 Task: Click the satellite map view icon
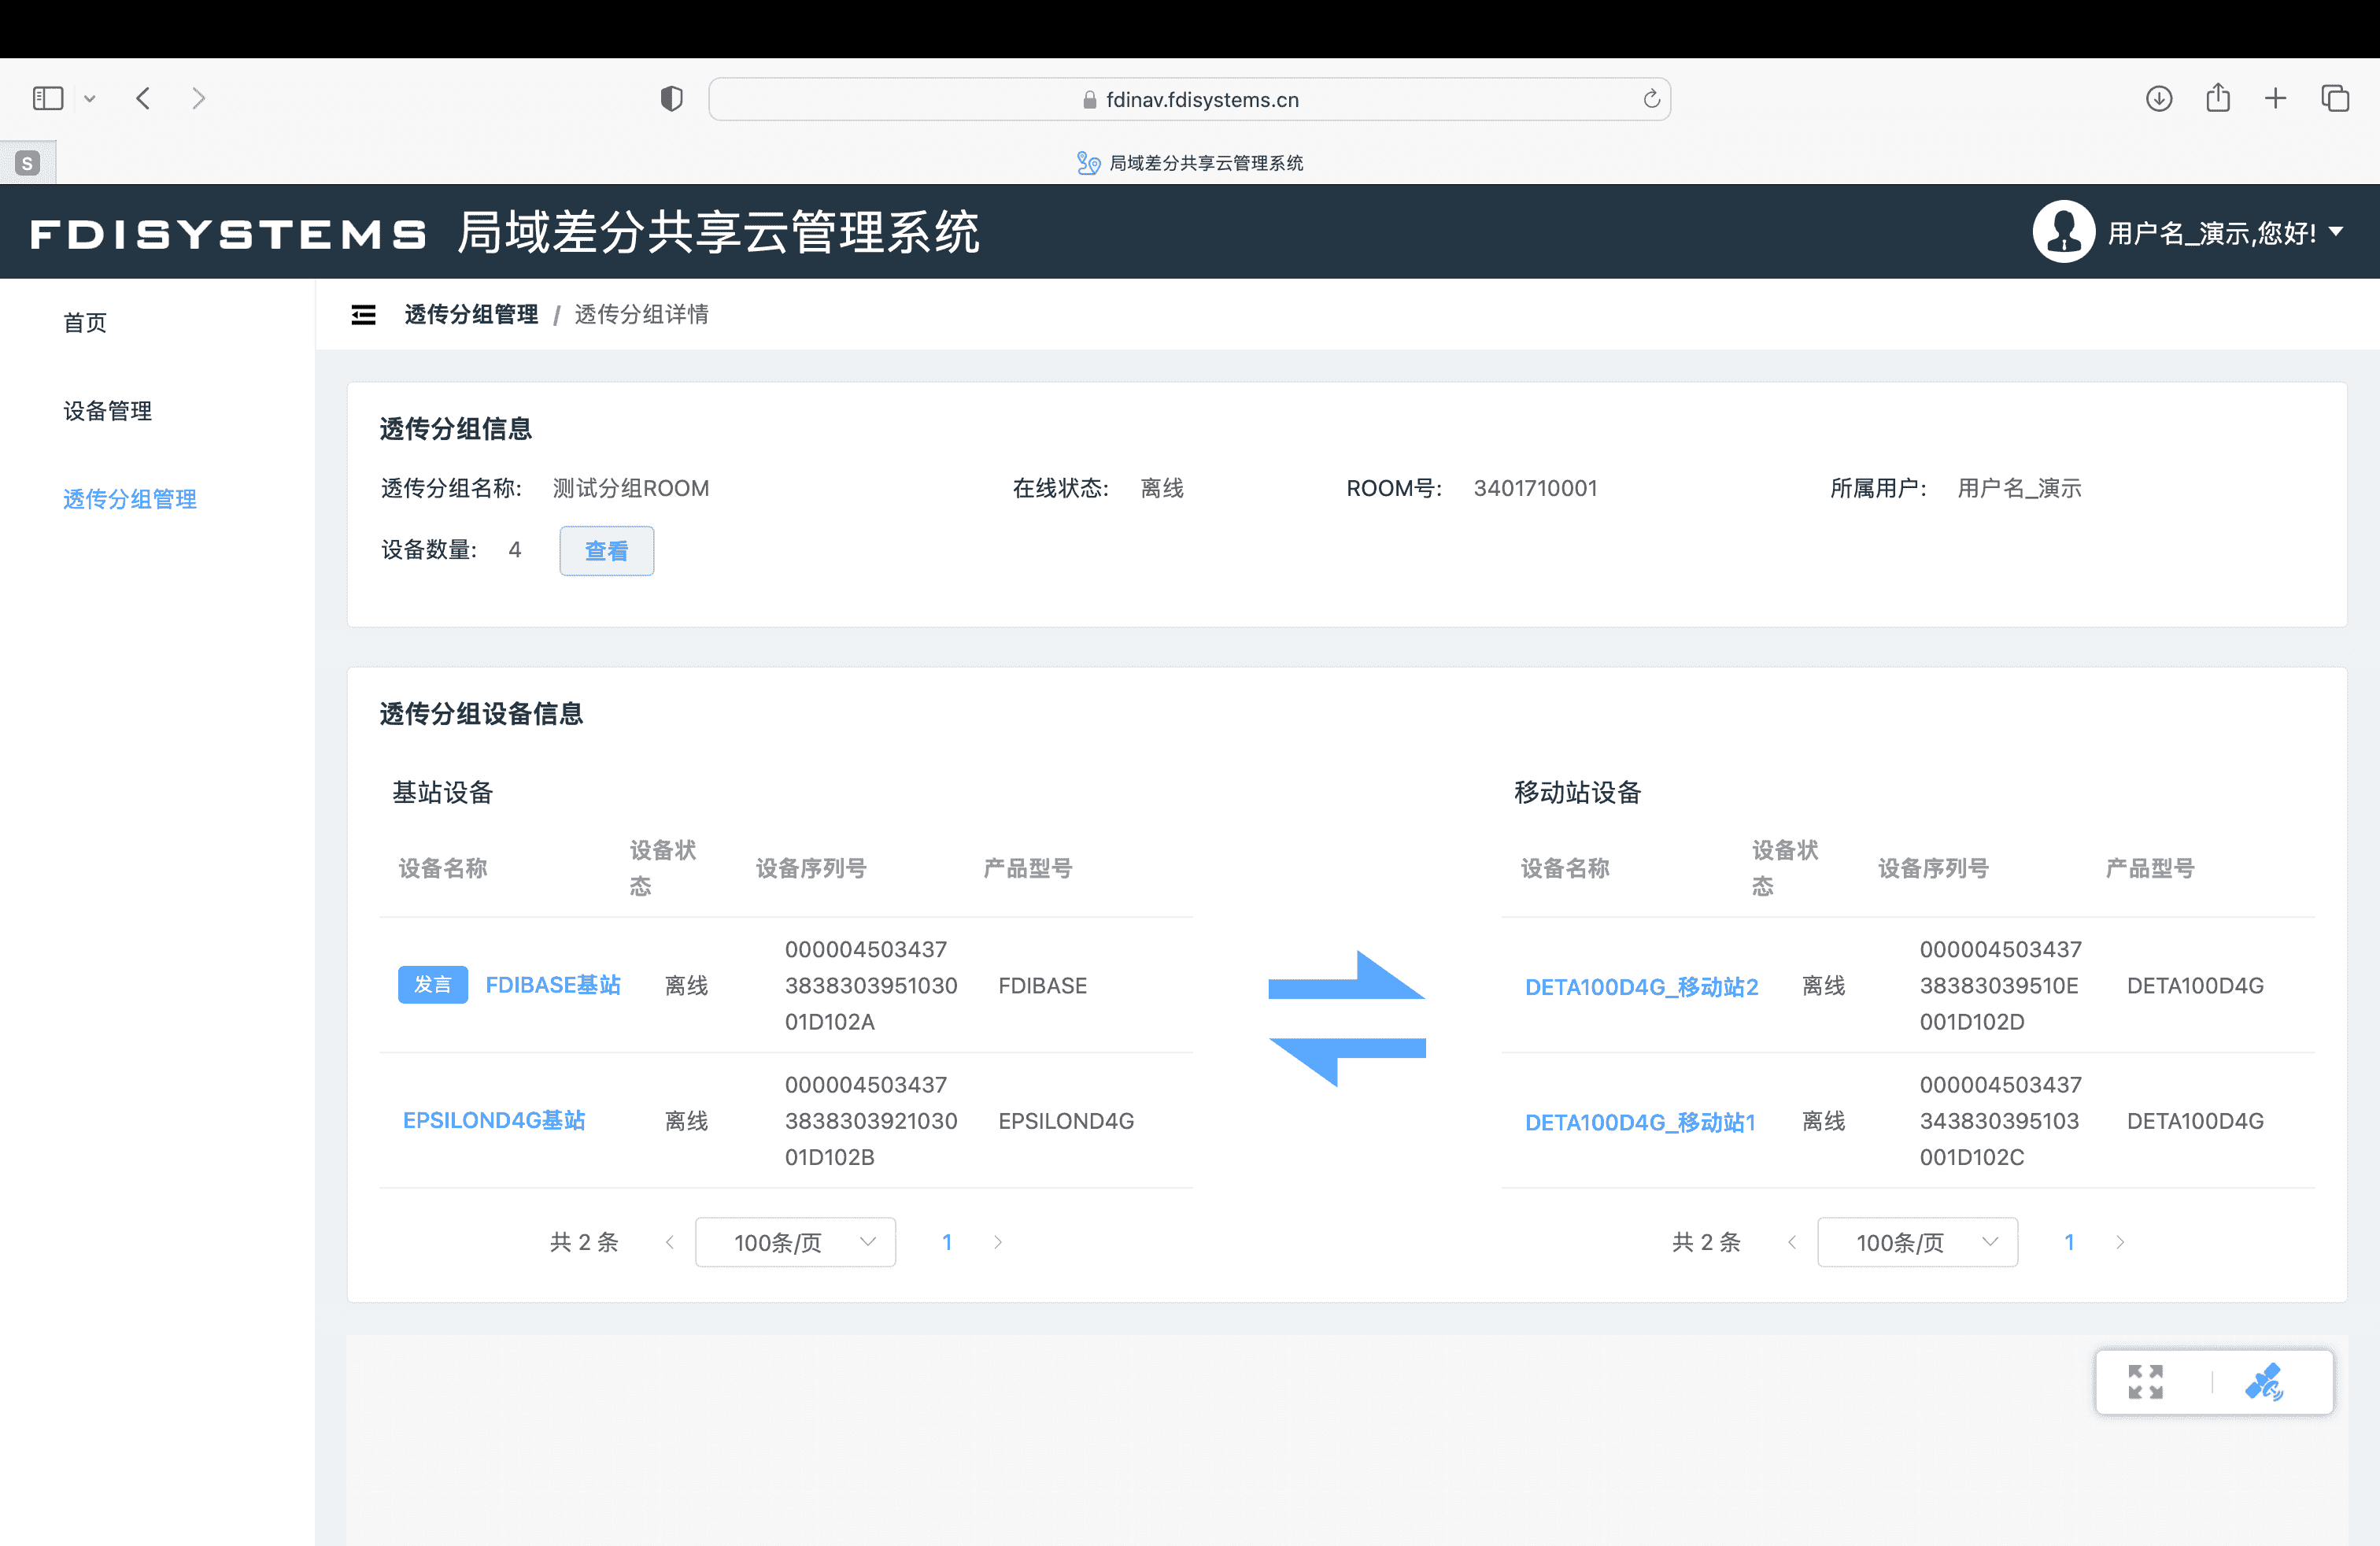[x=2264, y=1382]
